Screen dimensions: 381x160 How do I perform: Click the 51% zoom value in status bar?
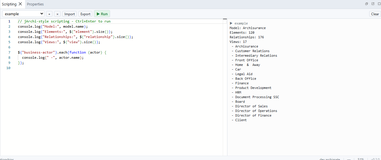click(361, 159)
